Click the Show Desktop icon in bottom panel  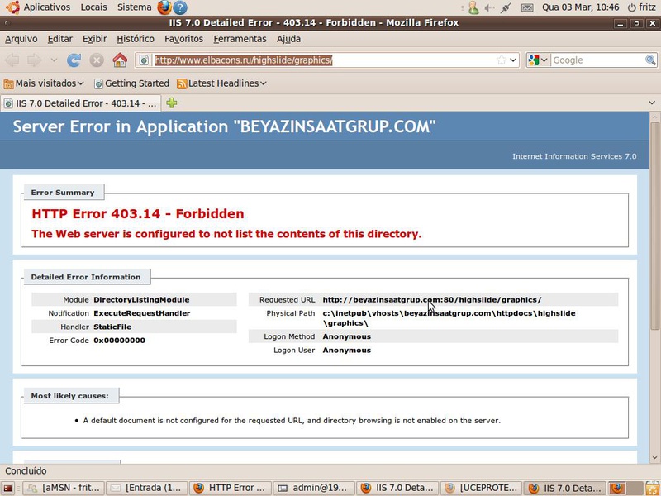point(8,489)
